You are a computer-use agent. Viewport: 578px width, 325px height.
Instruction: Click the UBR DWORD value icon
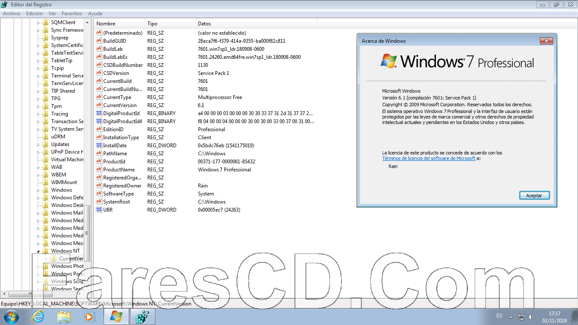[x=99, y=210]
